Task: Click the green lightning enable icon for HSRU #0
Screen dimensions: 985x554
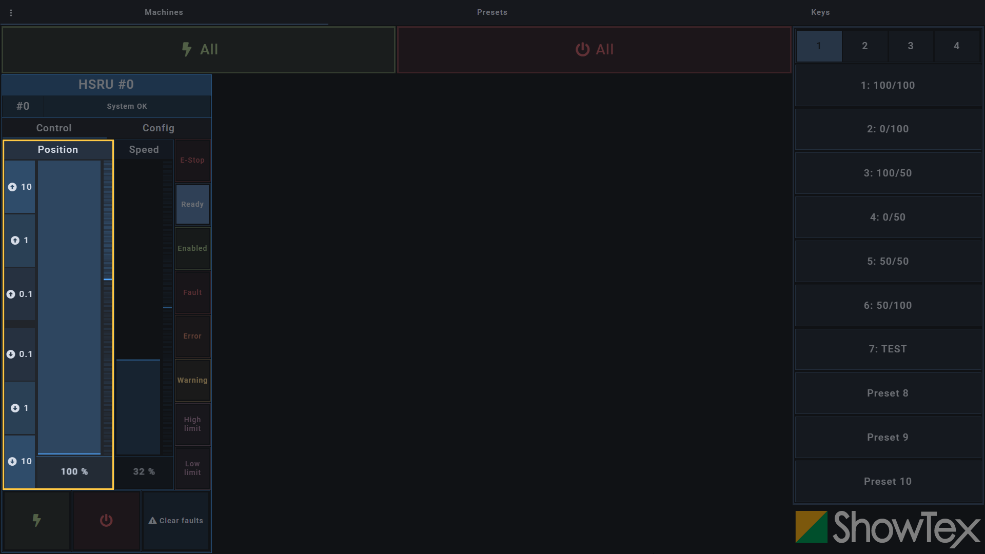Action: click(37, 521)
